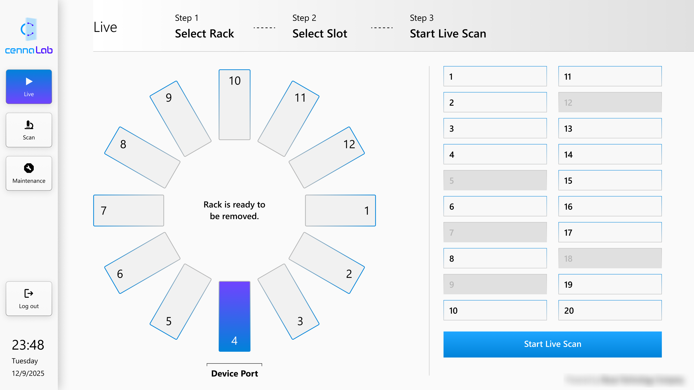Click the Log out icon

coord(29,293)
